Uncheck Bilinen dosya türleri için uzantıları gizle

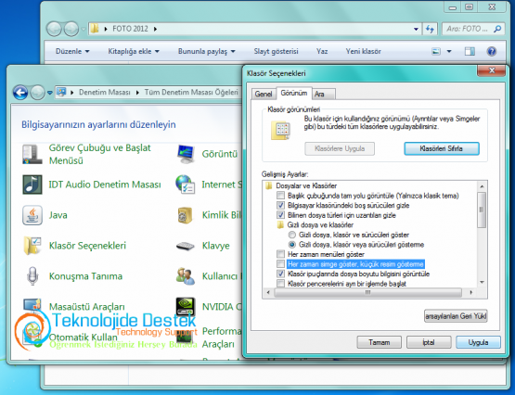pos(280,215)
